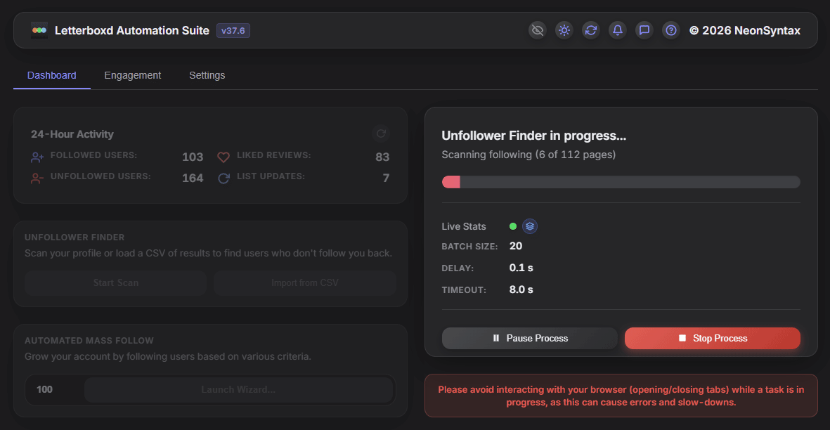Click the list updates count 7

[386, 178]
